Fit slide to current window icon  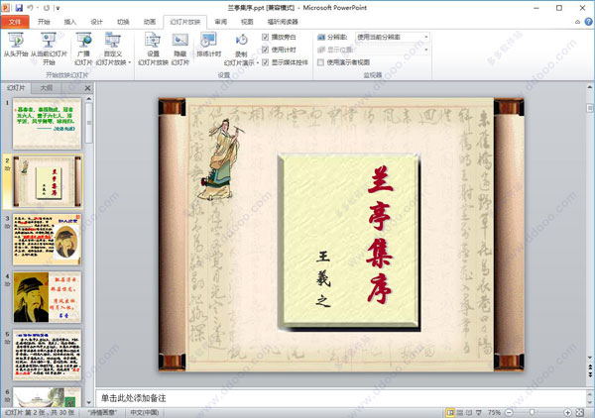(x=580, y=412)
